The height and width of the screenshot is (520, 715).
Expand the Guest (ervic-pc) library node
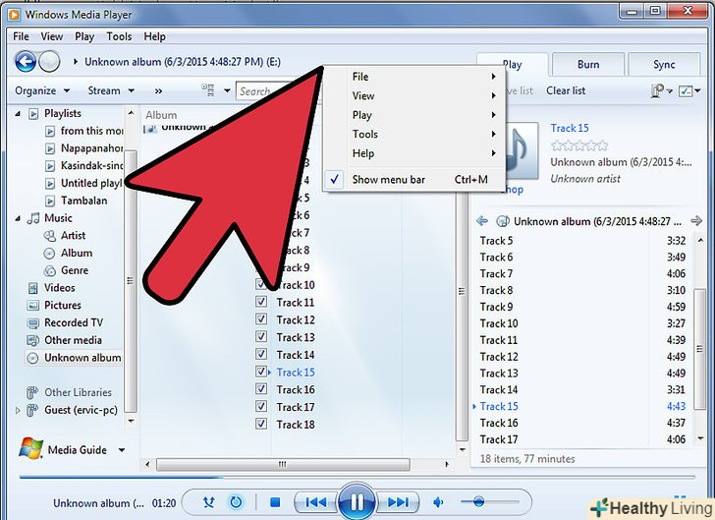tap(18, 411)
